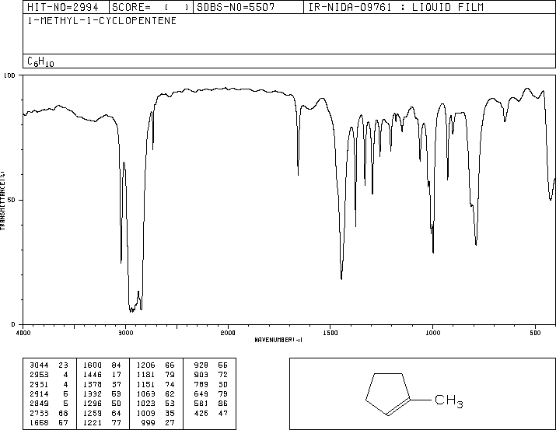Click the 500 x-axis tick label
Image resolution: width=556 pixels, height=430 pixels.
coord(535,333)
